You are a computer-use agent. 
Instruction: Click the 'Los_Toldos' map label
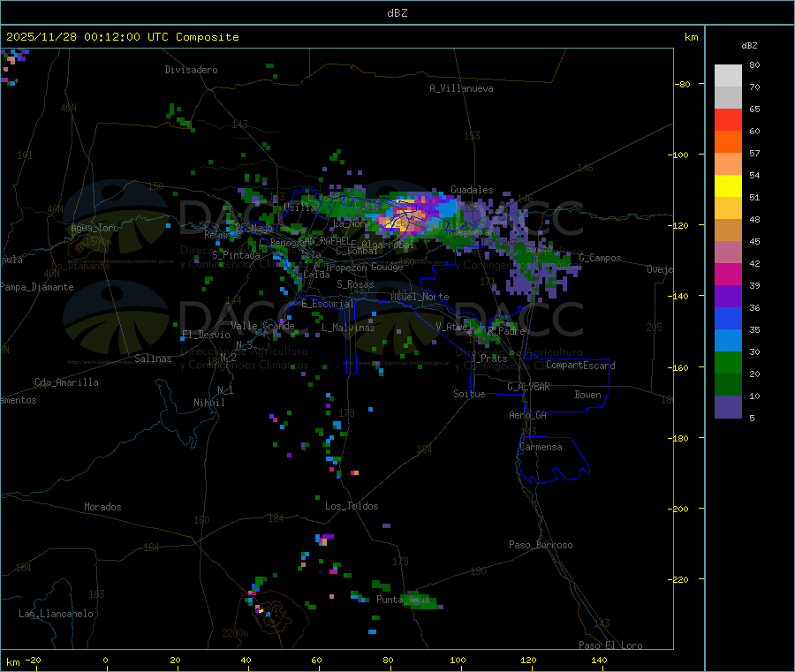352,506
